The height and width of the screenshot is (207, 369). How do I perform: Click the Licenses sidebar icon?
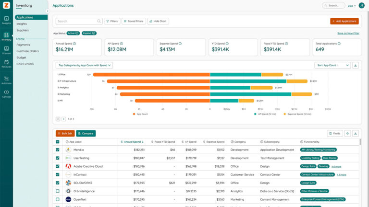coord(6,49)
